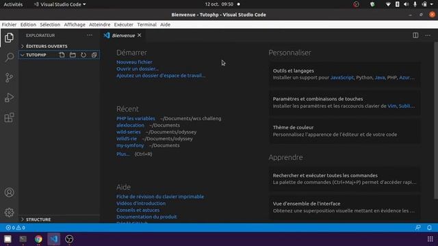Image resolution: width=438 pixels, height=246 pixels.
Task: Open the Sélection menu
Action: [x=50, y=25]
